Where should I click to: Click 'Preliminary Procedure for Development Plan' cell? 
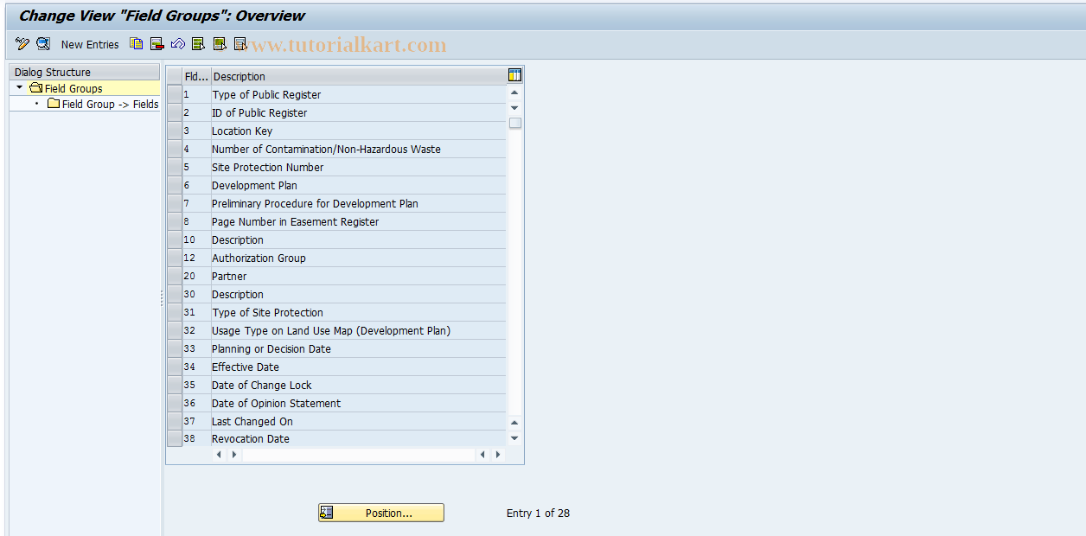tap(359, 203)
